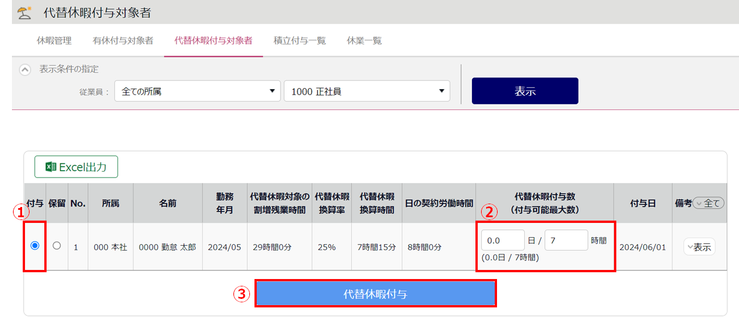Select the 代替休暇付与対象者 tab
739x321 pixels.
click(x=214, y=41)
